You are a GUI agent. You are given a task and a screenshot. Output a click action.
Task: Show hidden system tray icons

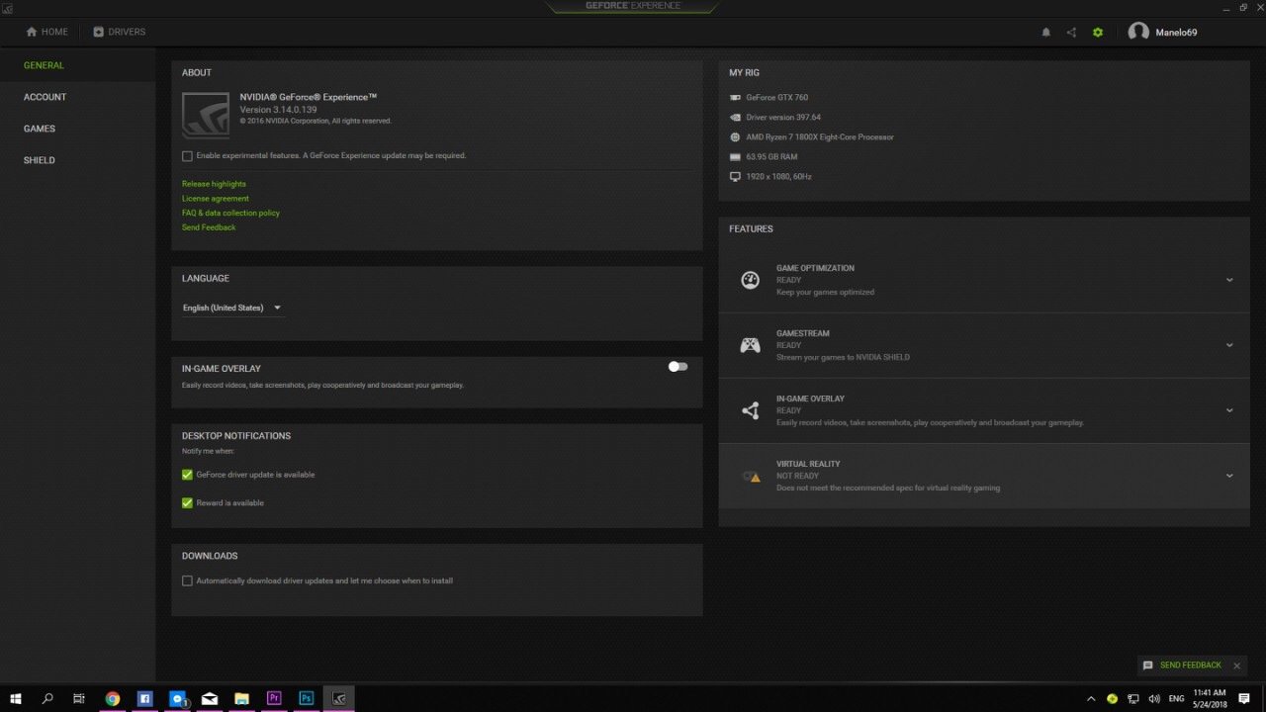pos(1091,698)
